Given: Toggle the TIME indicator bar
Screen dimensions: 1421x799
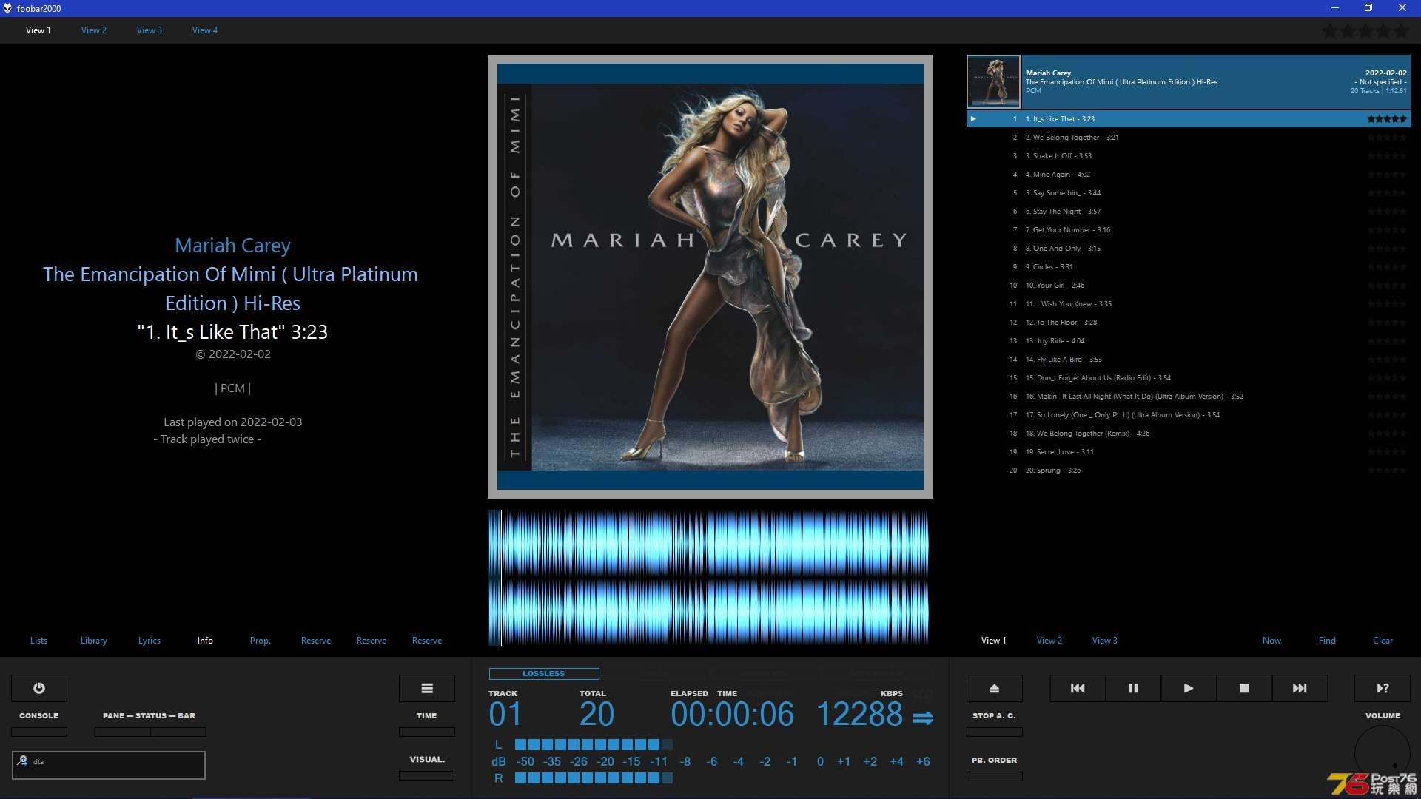Looking at the screenshot, I should click(x=427, y=732).
